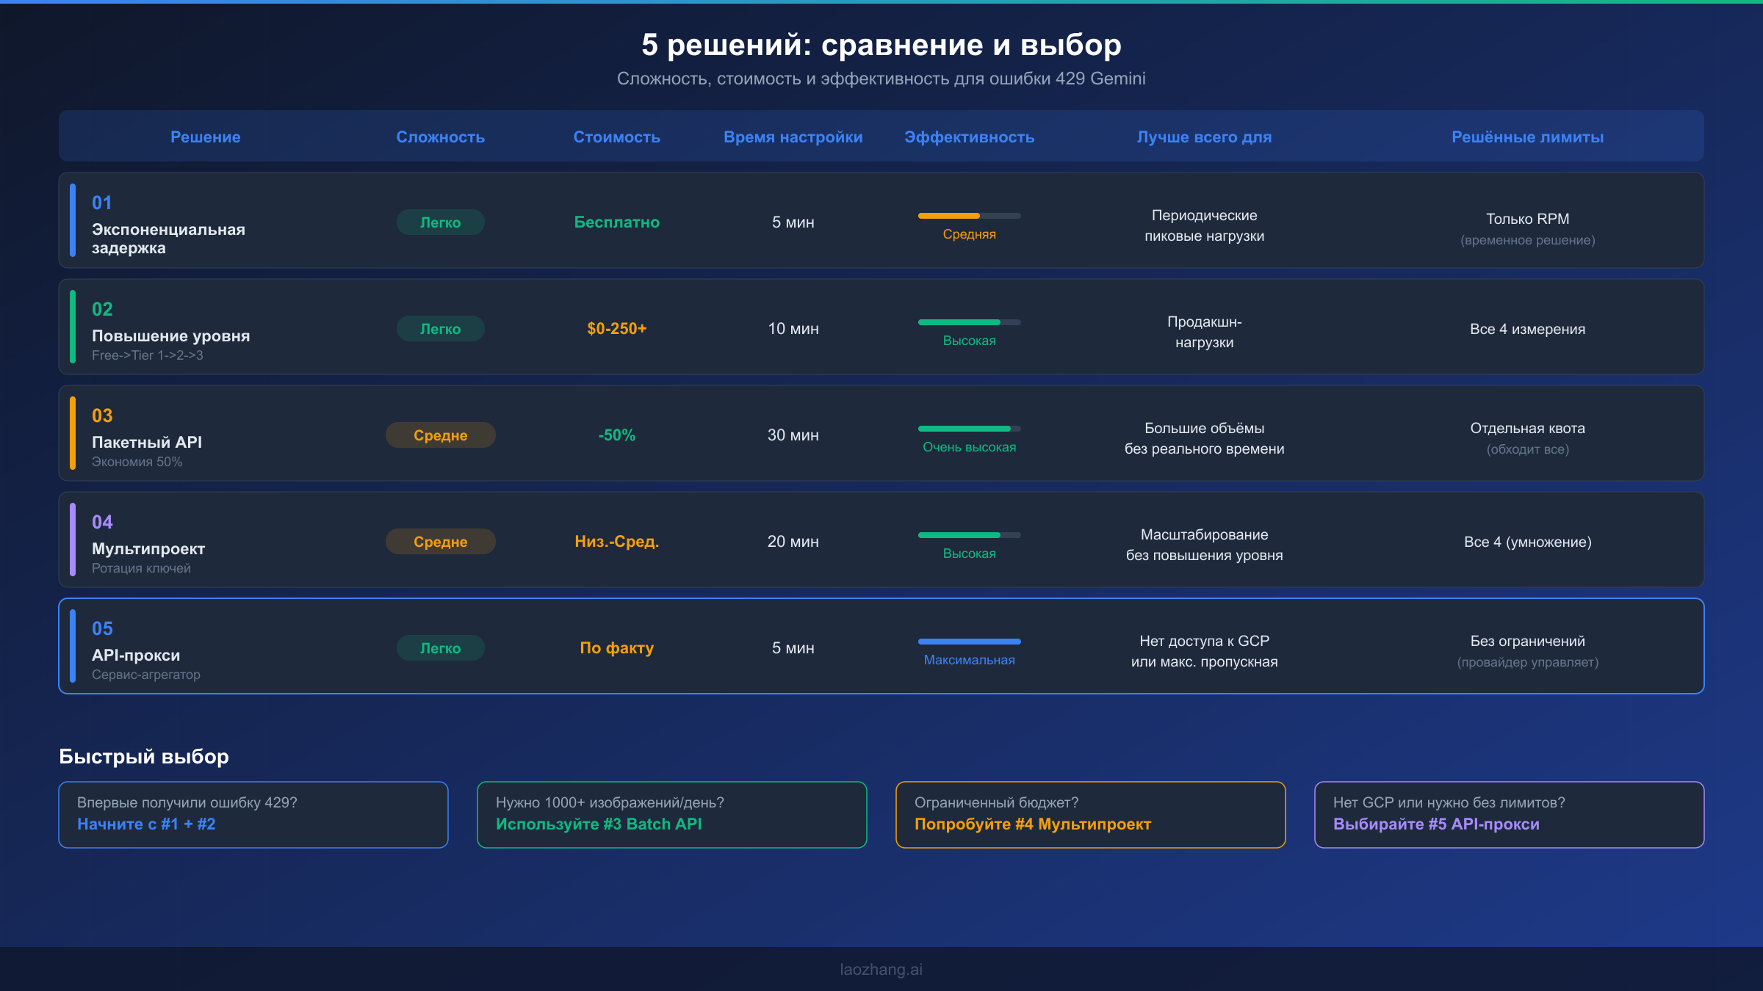Click the 'Средне' badge for Пакетный API

click(x=440, y=435)
